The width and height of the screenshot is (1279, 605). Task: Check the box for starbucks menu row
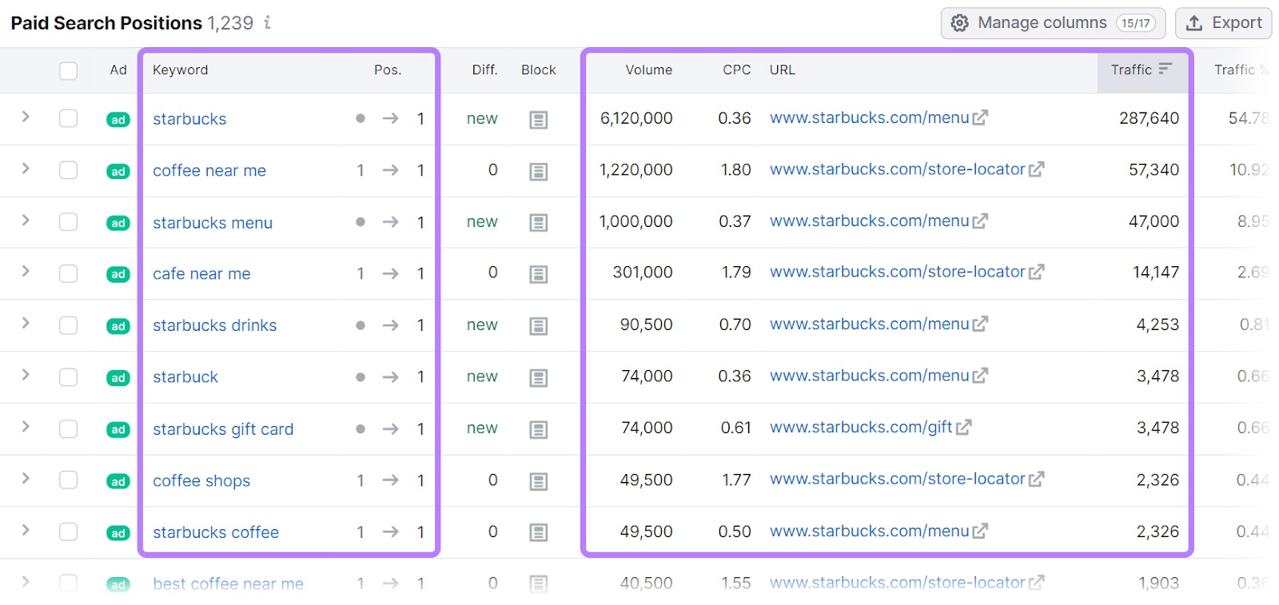coord(69,222)
